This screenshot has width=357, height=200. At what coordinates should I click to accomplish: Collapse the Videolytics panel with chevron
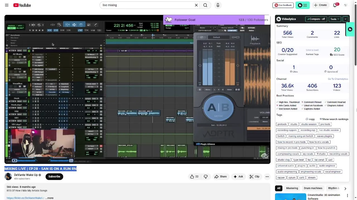[346, 19]
